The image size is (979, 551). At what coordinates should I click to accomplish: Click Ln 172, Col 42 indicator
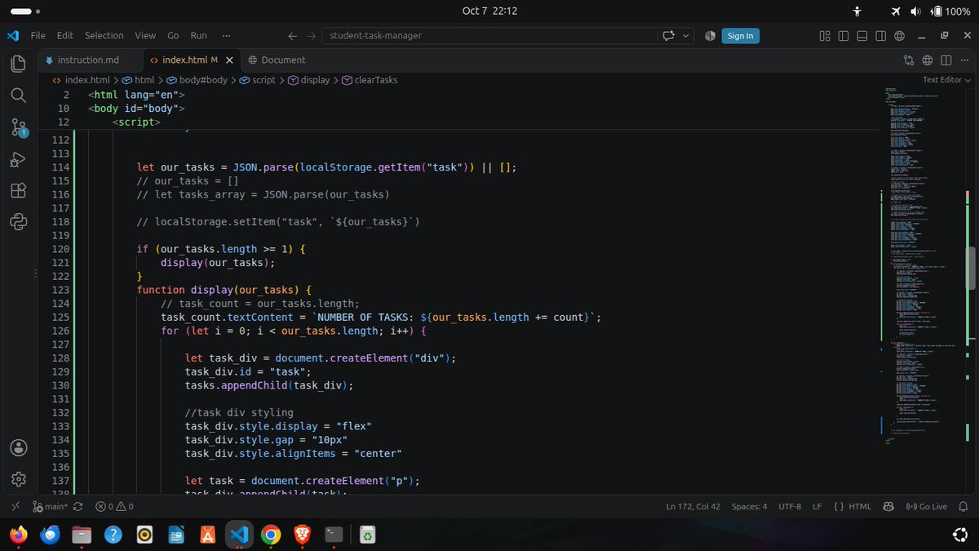pyautogui.click(x=693, y=506)
